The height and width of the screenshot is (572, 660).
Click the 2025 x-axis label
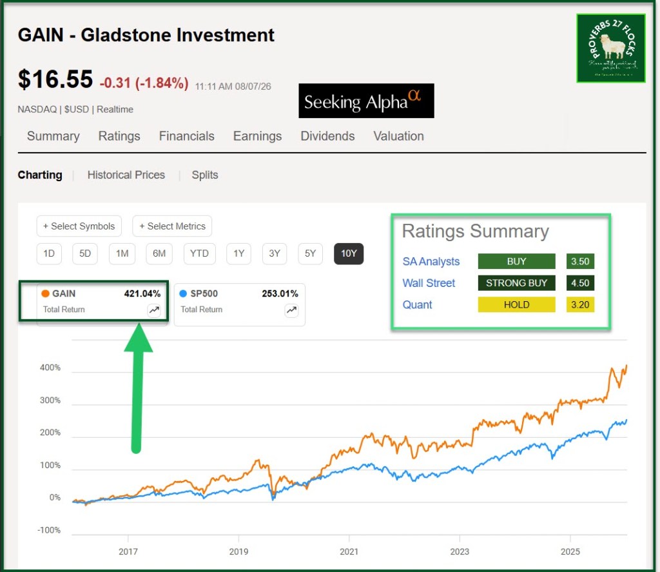coord(570,551)
